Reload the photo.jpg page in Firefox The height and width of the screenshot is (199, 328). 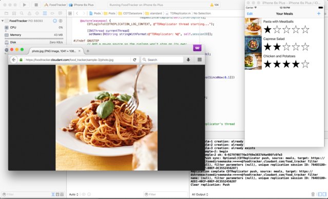point(134,60)
